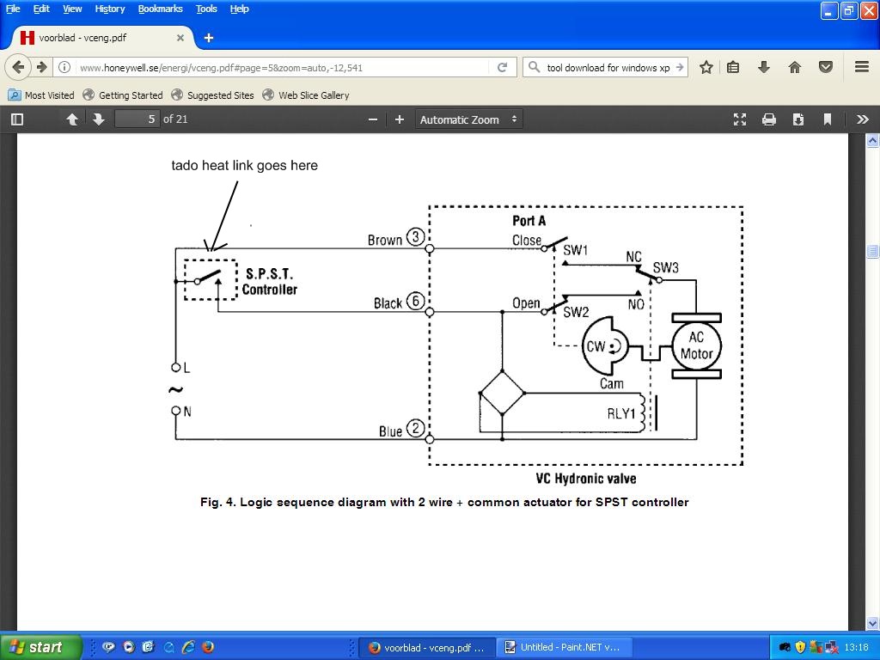The image size is (880, 660).
Task: Print the PDF document
Action: (768, 119)
